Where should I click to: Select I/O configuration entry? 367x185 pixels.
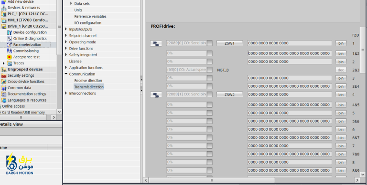click(x=88, y=23)
